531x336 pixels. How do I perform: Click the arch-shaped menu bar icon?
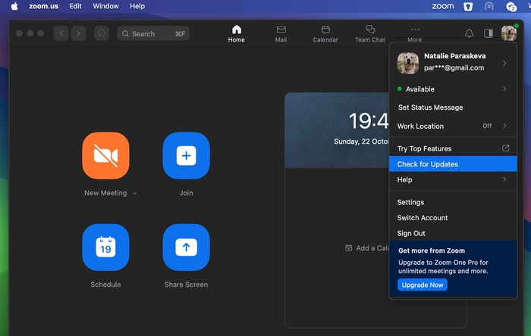[489, 6]
